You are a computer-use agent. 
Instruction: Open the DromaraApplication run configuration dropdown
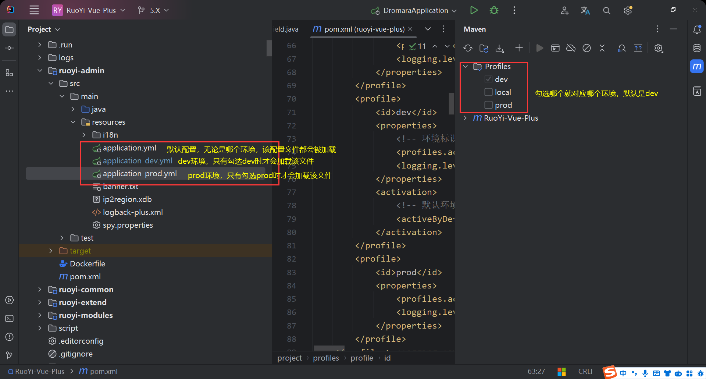pyautogui.click(x=416, y=10)
